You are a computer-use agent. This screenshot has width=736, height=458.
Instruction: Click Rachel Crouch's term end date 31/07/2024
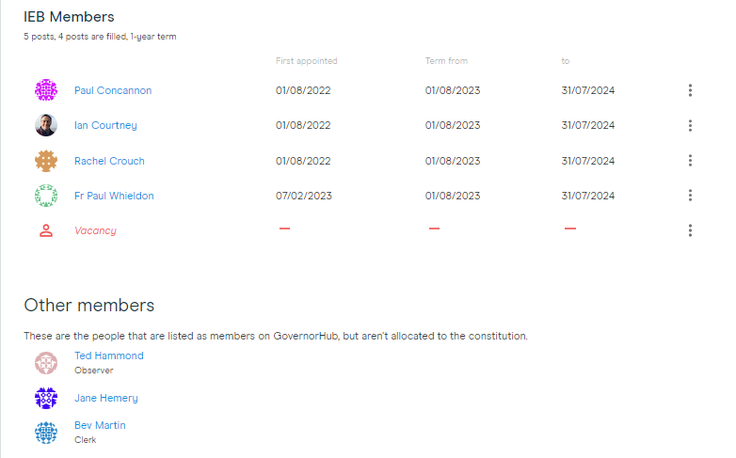(x=587, y=161)
